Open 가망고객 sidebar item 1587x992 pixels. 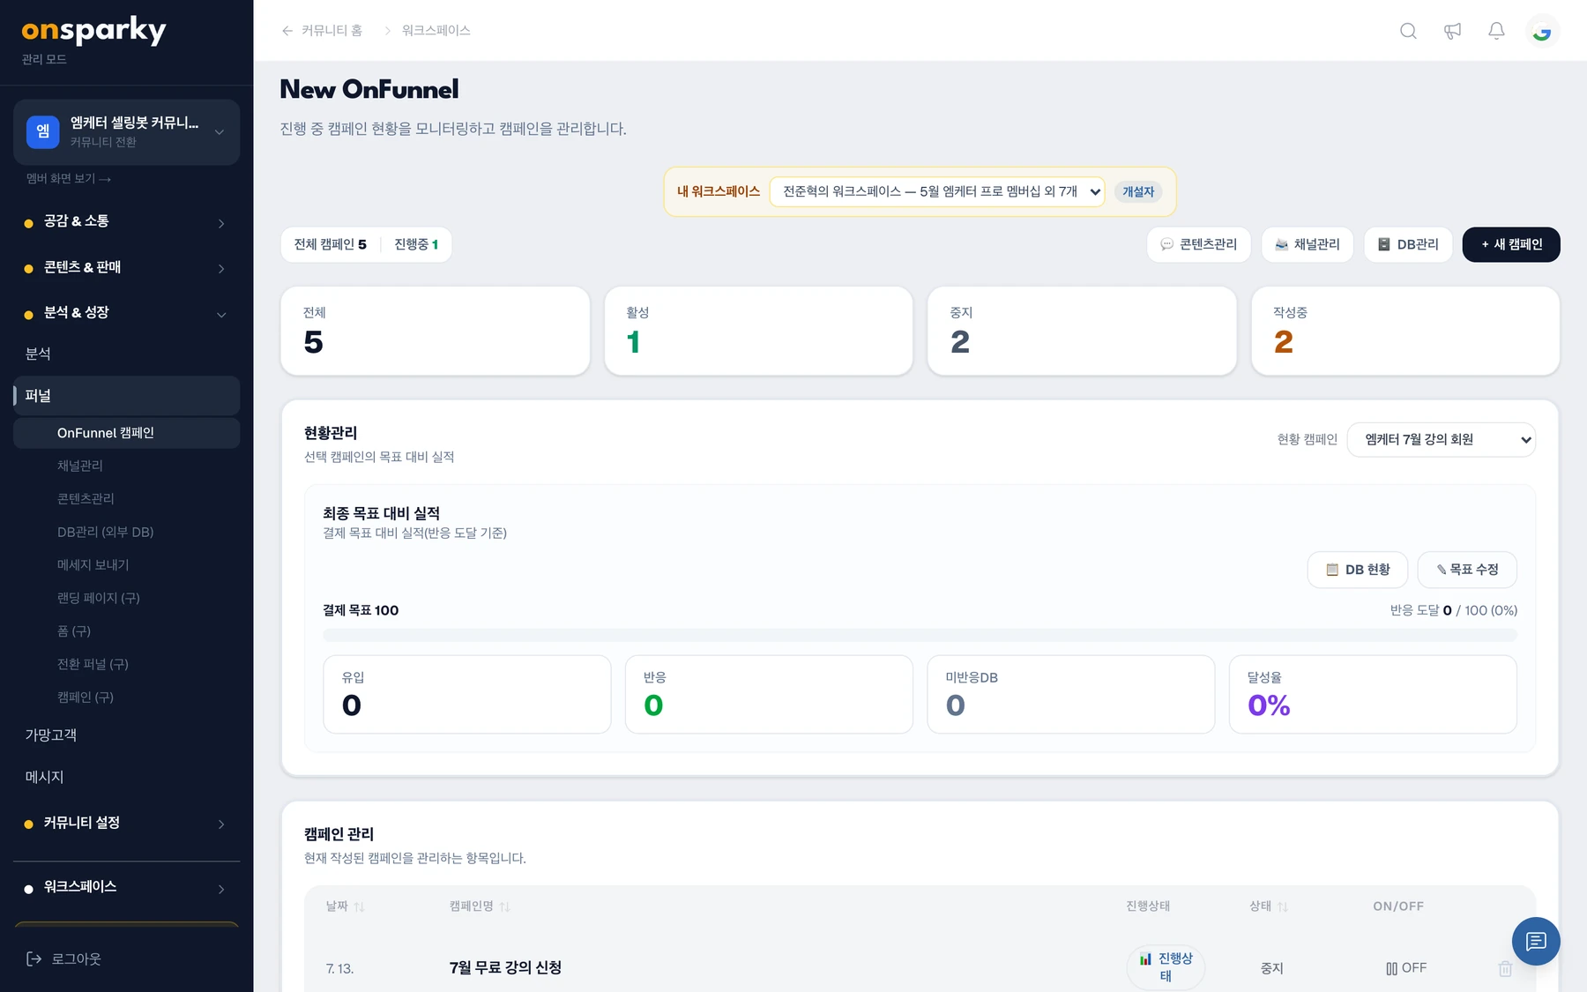(x=126, y=735)
